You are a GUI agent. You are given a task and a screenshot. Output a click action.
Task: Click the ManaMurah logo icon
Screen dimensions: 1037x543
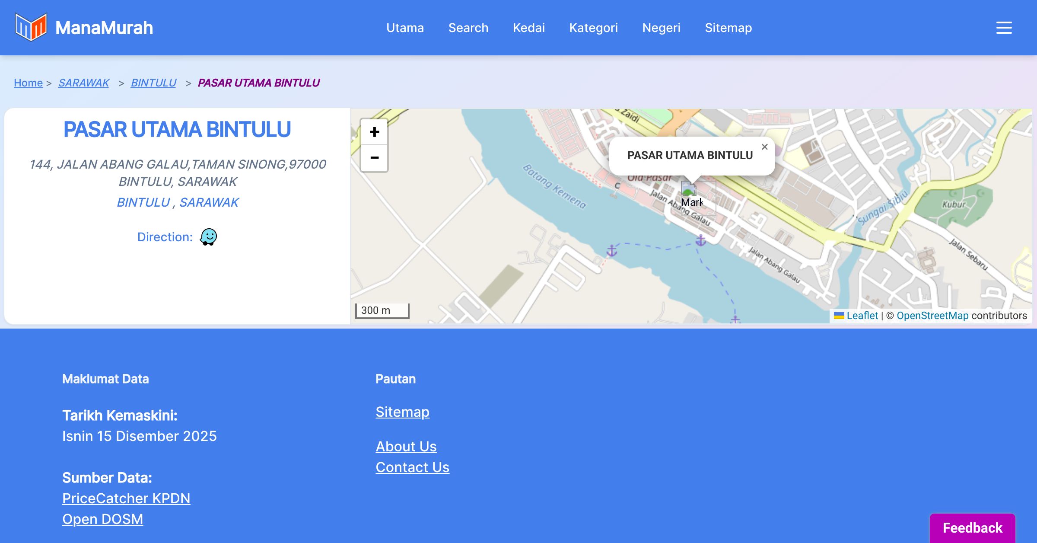[x=31, y=27]
